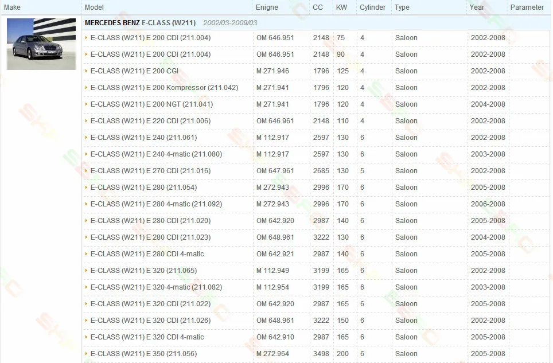
Task: Click the arrow bullet beside E 200 CGI
Action: point(86,71)
